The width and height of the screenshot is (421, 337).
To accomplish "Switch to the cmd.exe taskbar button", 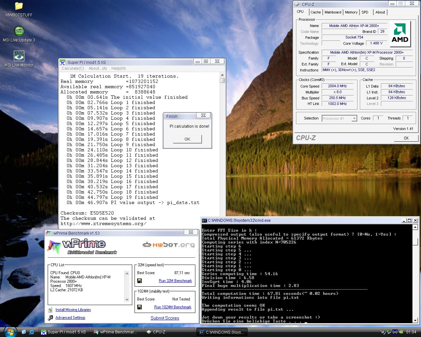I will click(222, 332).
